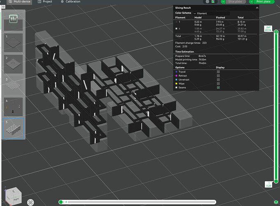Click the Slice plate button
The width and height of the screenshot is (280, 206).
[235, 2]
